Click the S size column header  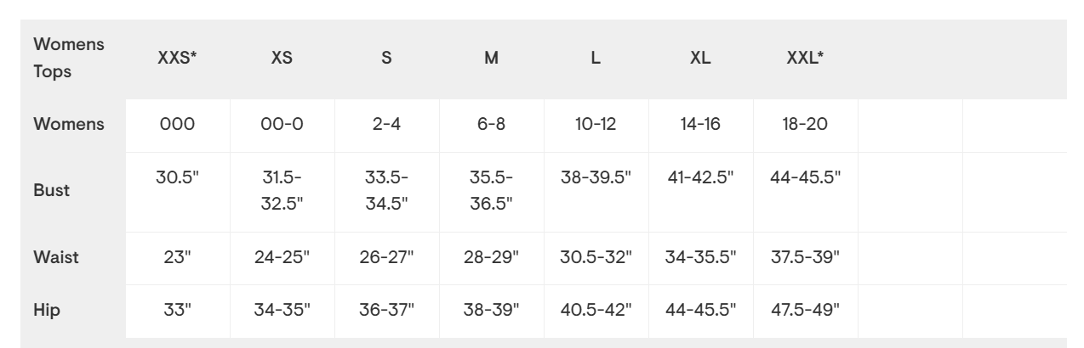(x=386, y=59)
